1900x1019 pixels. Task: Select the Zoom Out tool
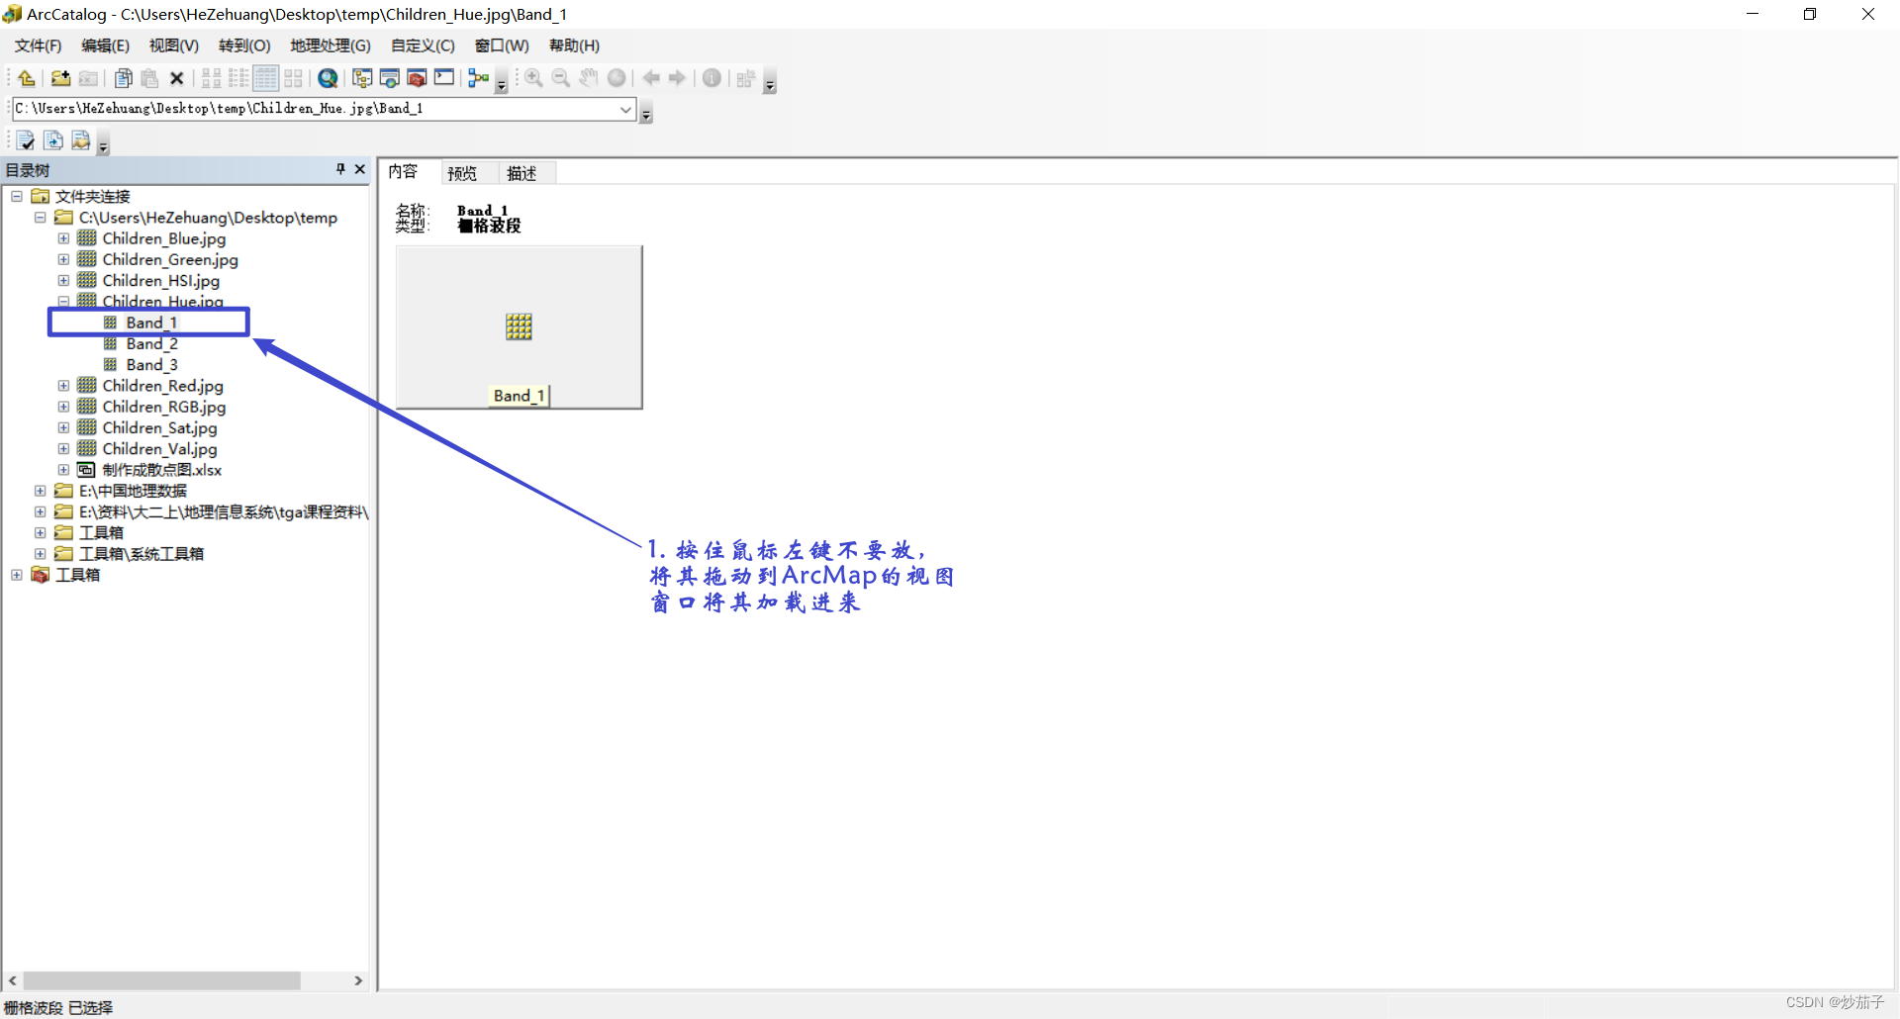tap(561, 78)
